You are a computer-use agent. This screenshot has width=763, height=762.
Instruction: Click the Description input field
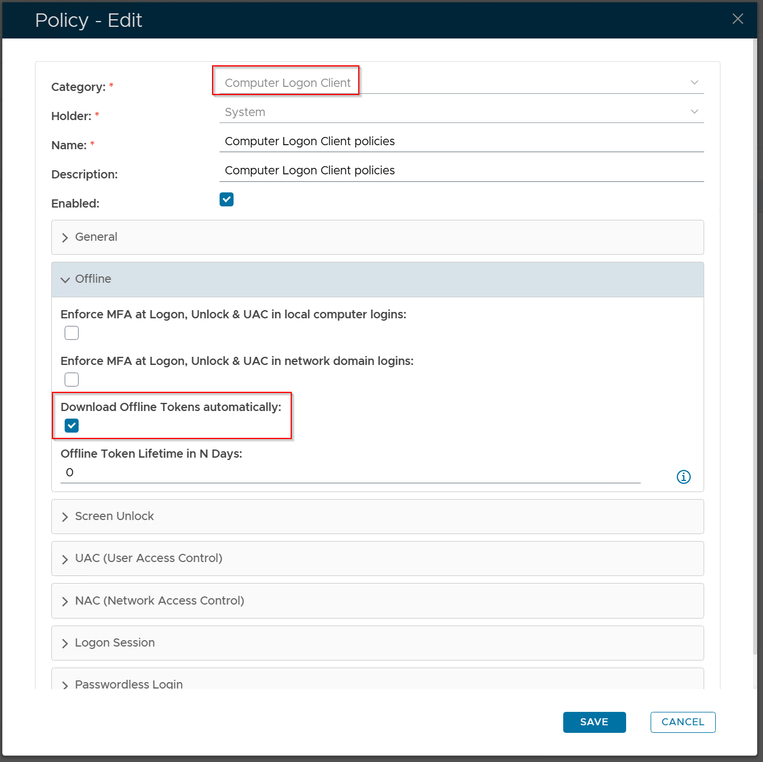point(461,170)
